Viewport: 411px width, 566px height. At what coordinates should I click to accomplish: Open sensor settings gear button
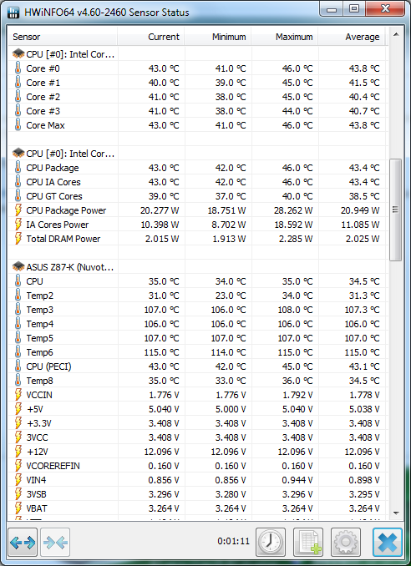tap(346, 542)
